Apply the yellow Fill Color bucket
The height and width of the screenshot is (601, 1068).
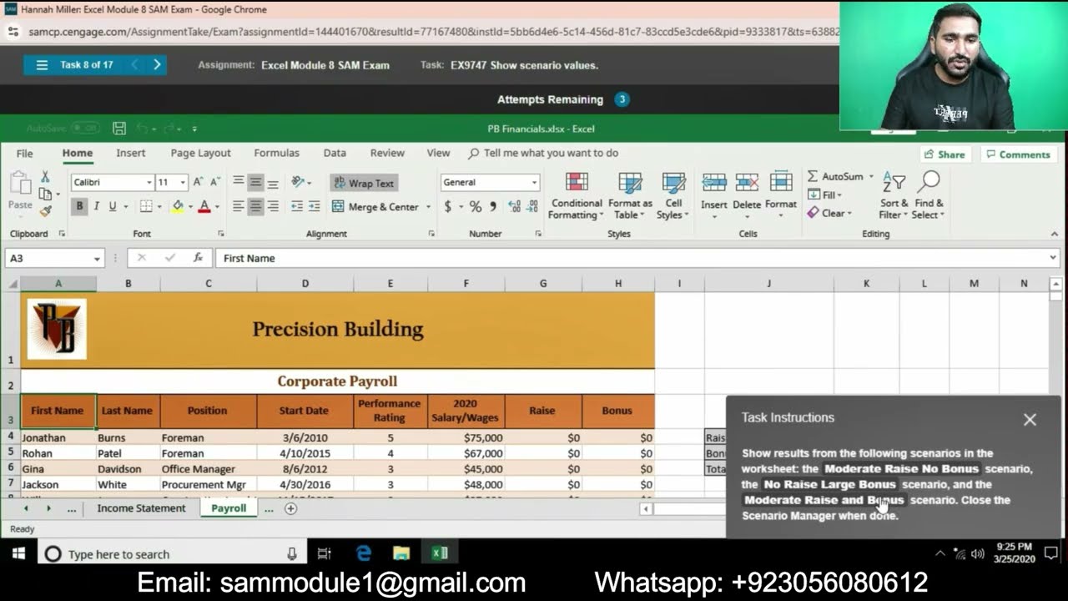(178, 206)
